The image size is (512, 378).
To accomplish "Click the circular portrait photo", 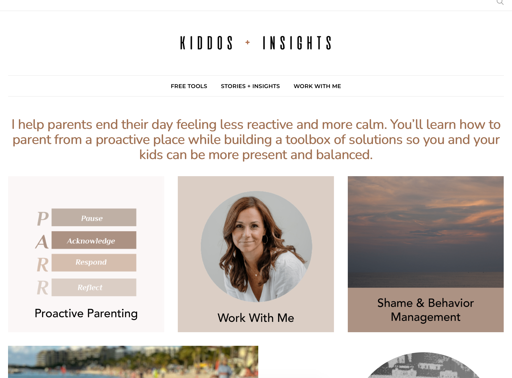I will 256,247.
